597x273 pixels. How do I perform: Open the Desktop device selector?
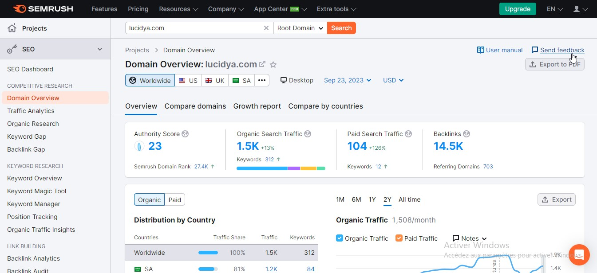297,80
